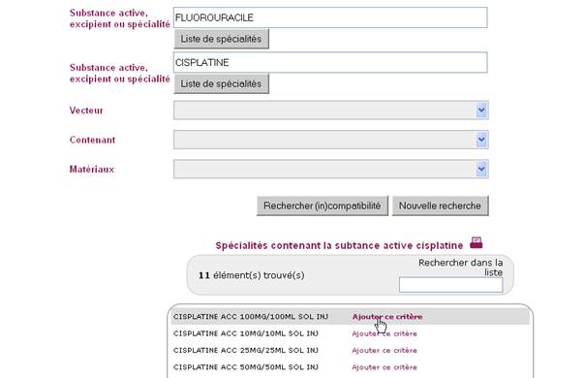Focus the CISPLATINE substance input field

coord(330,62)
